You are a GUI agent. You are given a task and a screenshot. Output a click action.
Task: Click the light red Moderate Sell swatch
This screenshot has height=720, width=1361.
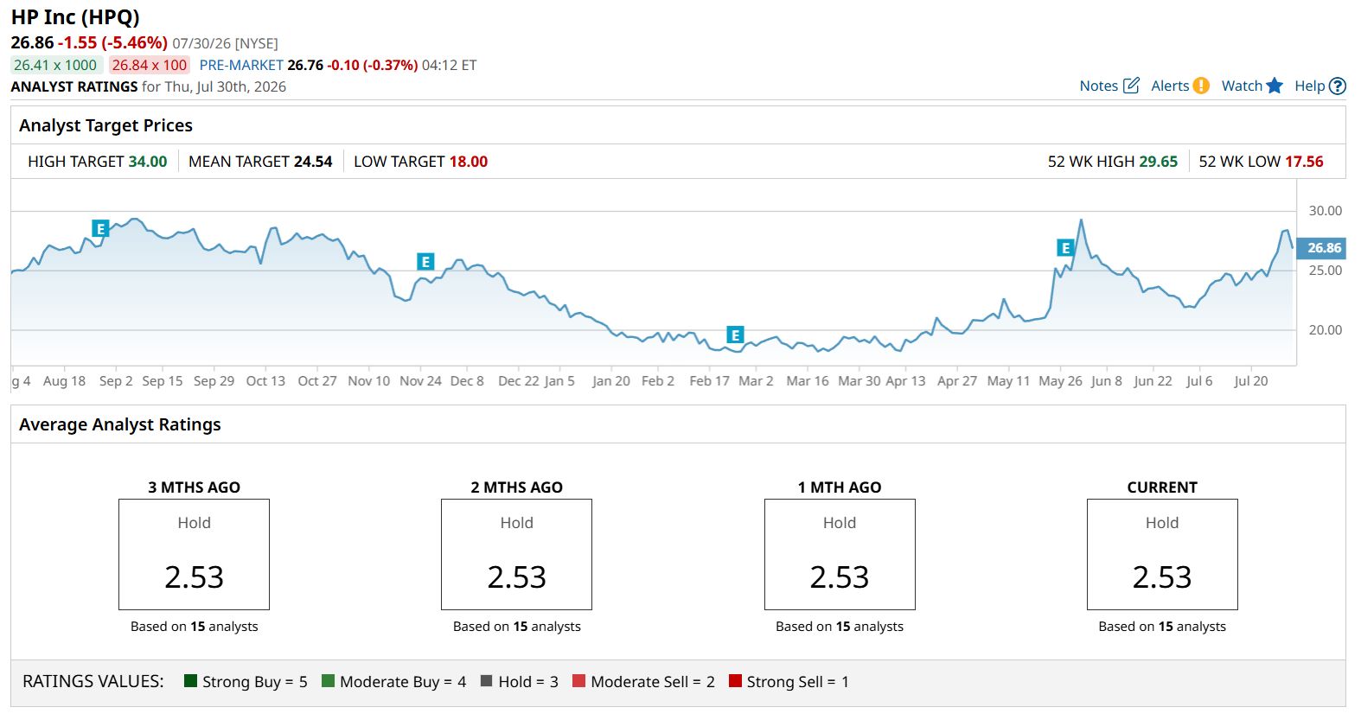click(x=579, y=681)
